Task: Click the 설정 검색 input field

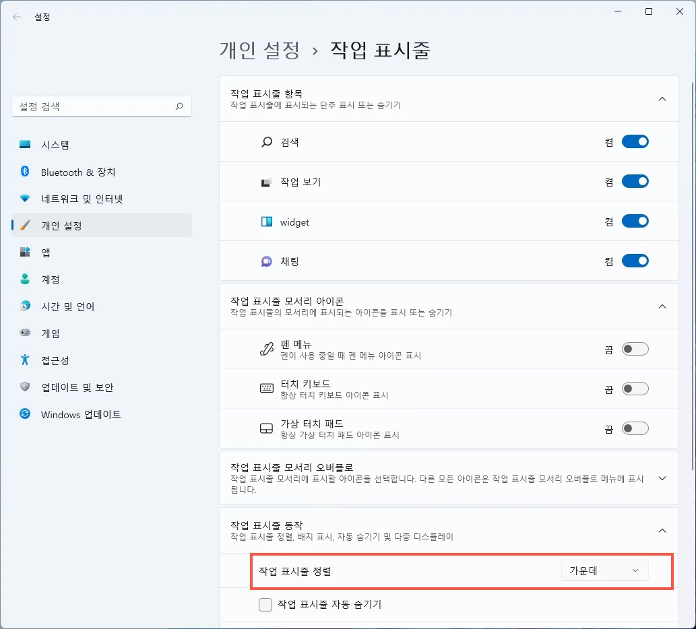Action: pos(102,106)
